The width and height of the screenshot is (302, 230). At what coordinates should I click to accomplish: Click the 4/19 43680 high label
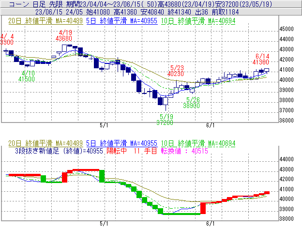coord(64,35)
